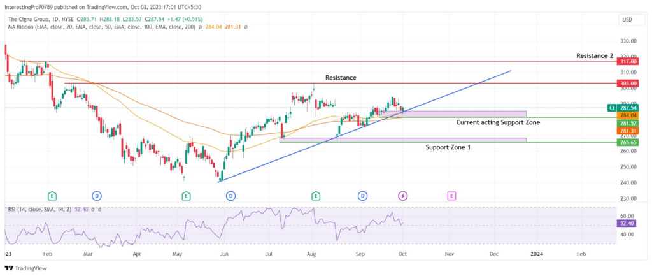Click the green 281.52 support price label
The image size is (652, 276).
(628, 123)
